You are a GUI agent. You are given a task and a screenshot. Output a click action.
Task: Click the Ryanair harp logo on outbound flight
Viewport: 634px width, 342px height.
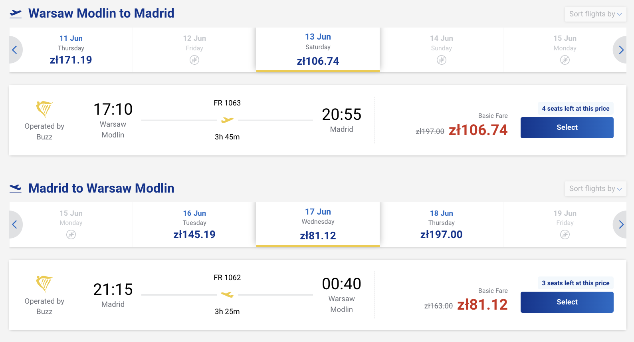[44, 109]
